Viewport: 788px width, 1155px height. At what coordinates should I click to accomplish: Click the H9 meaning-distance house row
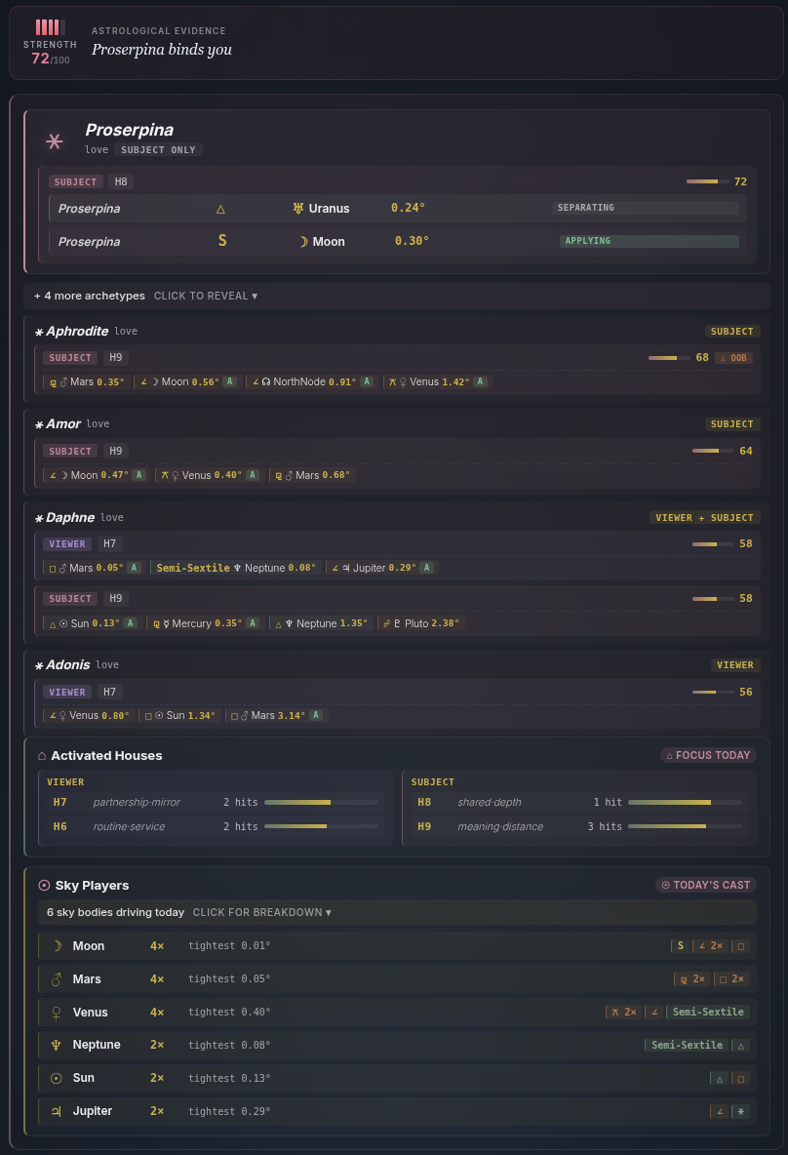[x=579, y=826]
